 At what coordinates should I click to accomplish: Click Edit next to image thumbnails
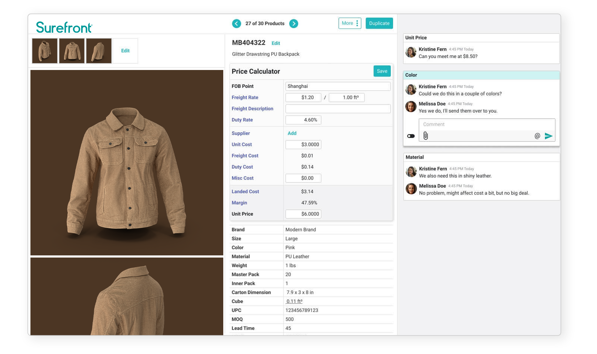point(125,51)
